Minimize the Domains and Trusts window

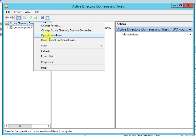coord(175,5)
